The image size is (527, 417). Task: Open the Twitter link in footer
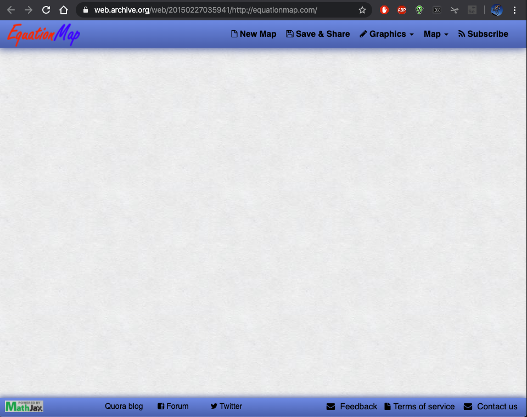pos(226,407)
